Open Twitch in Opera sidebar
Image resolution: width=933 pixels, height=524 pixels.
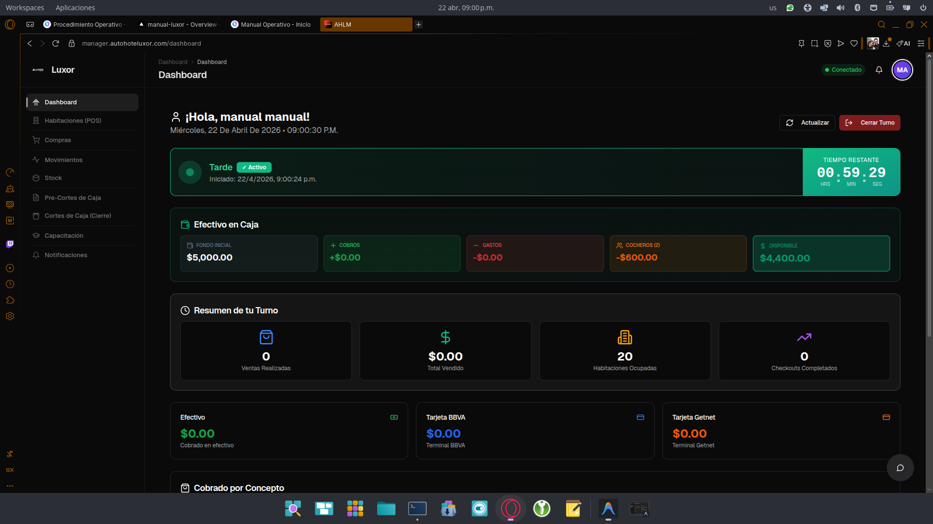click(10, 244)
